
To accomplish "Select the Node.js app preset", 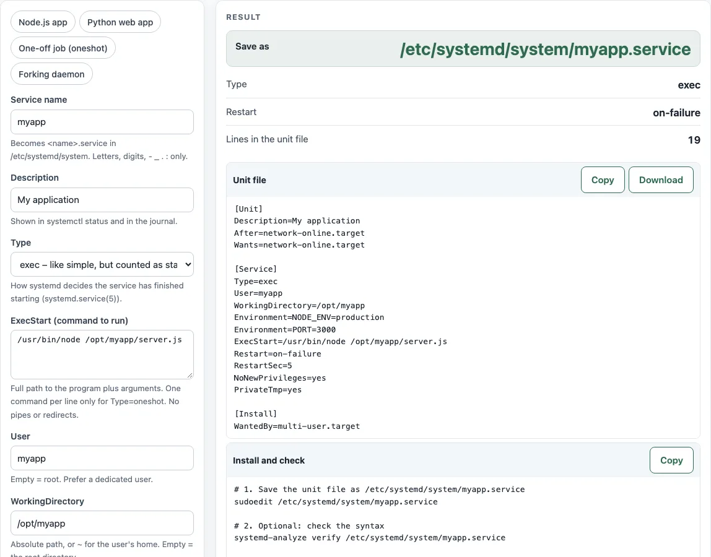I will tap(43, 22).
